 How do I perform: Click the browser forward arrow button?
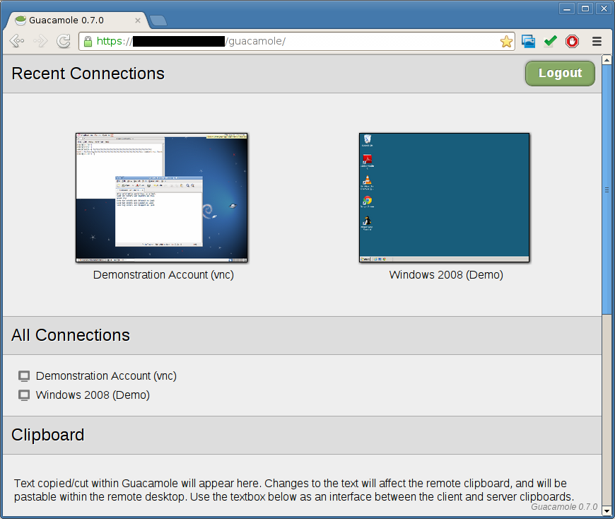(40, 42)
